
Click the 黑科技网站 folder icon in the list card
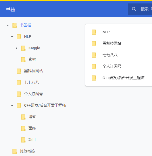94,44
